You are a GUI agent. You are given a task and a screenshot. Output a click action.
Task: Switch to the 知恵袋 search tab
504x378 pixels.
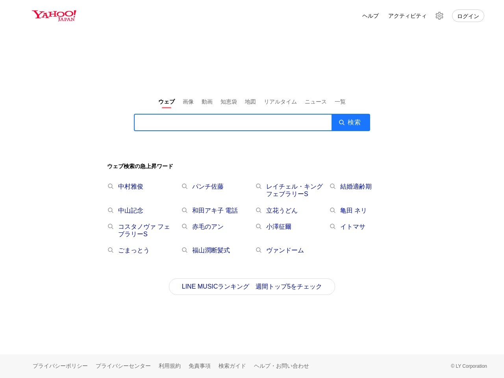(x=229, y=102)
